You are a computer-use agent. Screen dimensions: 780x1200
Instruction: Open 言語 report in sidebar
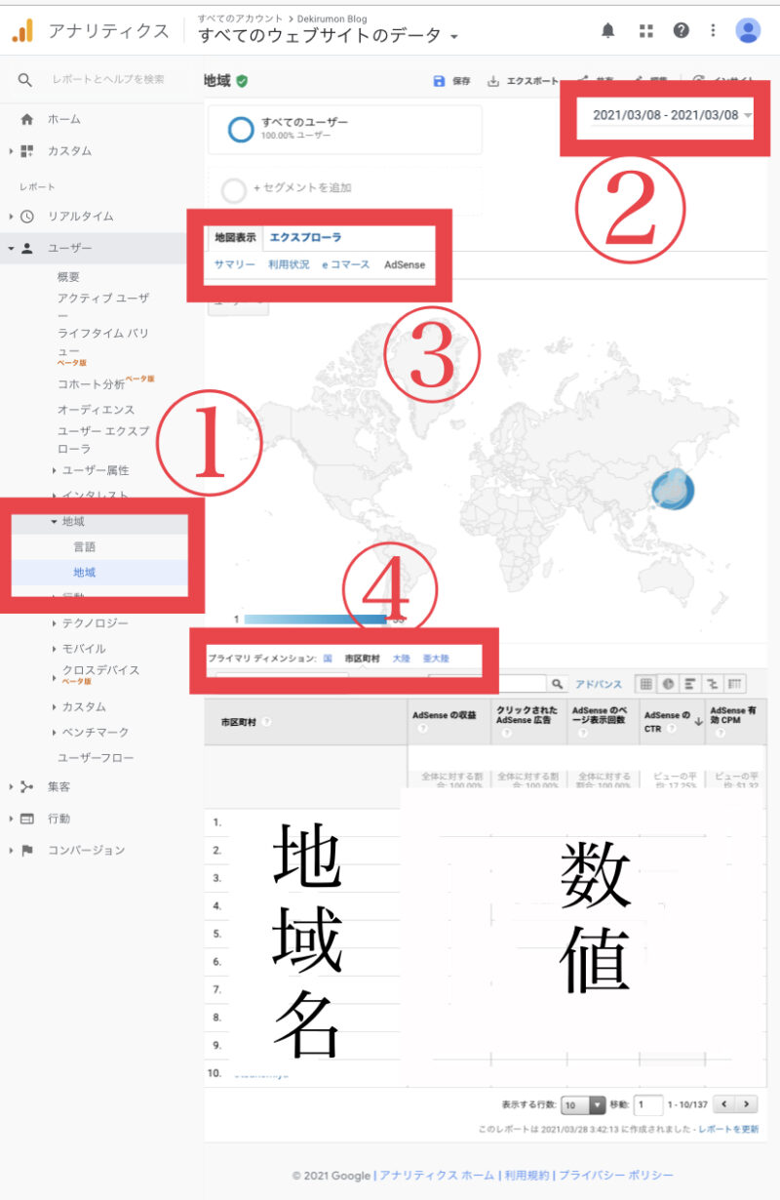84,547
